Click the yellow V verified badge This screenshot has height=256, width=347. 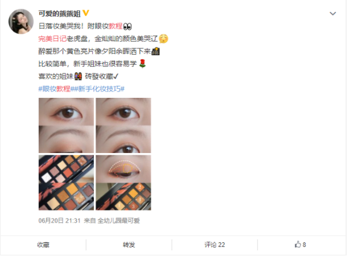click(86, 13)
